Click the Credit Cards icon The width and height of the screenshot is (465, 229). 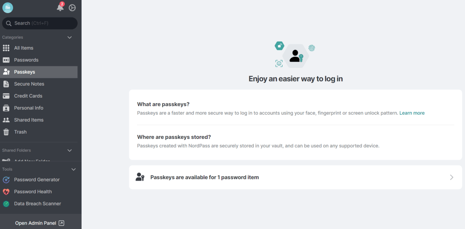(x=6, y=96)
